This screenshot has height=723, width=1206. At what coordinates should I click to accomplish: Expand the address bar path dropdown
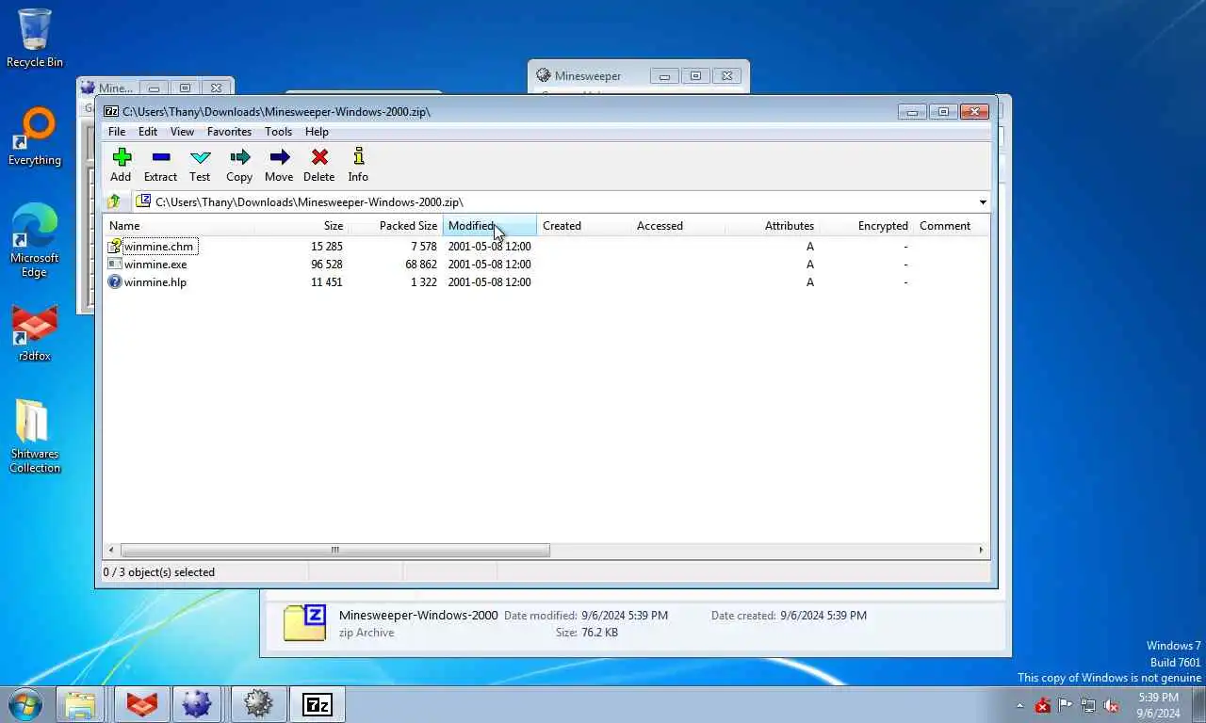(x=982, y=201)
